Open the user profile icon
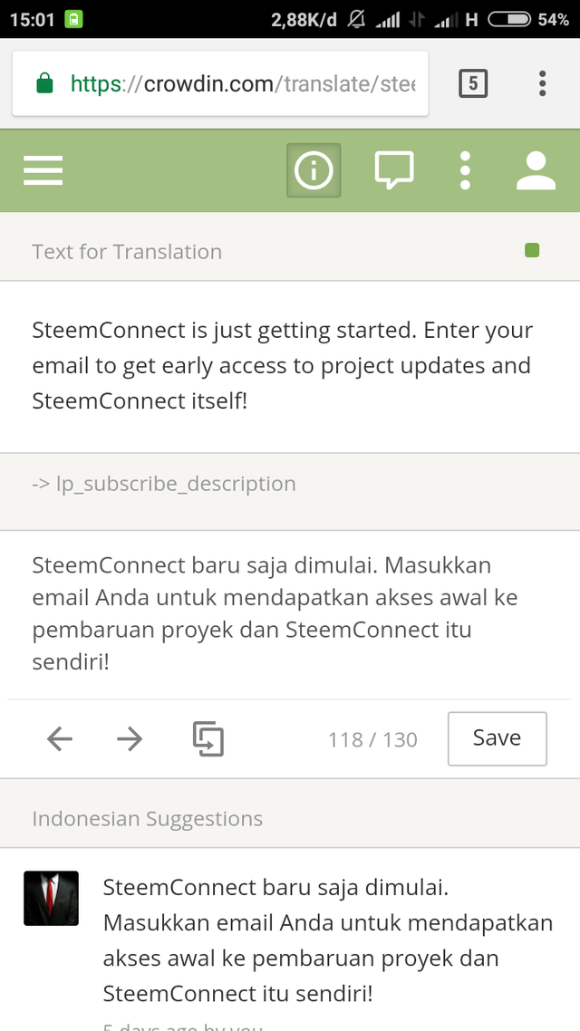Image resolution: width=580 pixels, height=1031 pixels. (536, 169)
